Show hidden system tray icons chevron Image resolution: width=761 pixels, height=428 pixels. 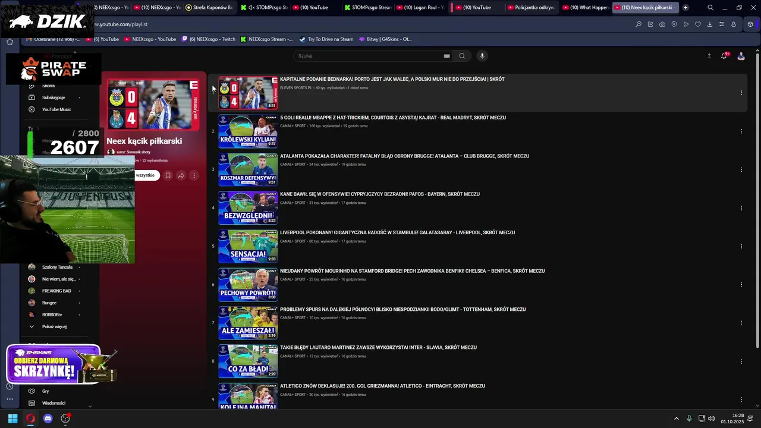click(x=676, y=418)
